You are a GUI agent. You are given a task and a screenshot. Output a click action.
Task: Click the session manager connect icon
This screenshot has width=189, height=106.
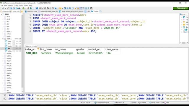3,8
